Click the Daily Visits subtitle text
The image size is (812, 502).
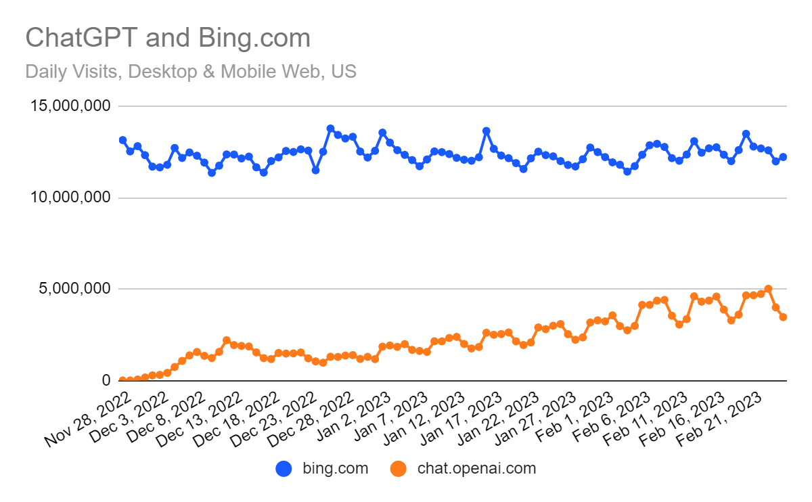[x=191, y=71]
